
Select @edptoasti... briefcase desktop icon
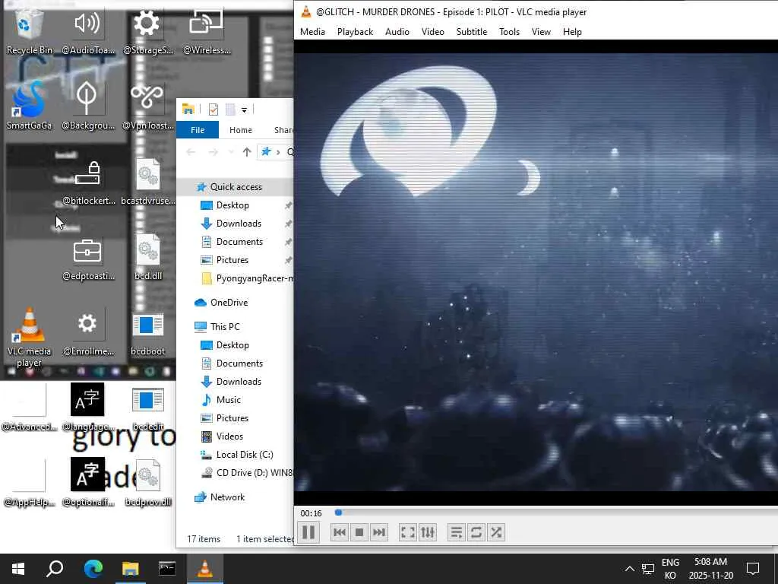88,259
